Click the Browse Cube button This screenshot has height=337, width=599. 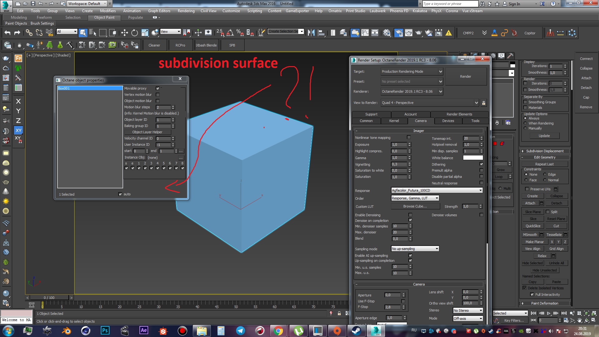tap(415, 206)
